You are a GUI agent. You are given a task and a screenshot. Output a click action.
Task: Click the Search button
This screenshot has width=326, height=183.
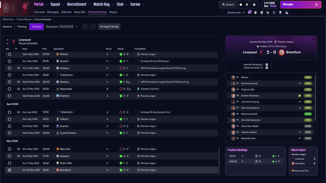pyautogui.click(x=228, y=5)
